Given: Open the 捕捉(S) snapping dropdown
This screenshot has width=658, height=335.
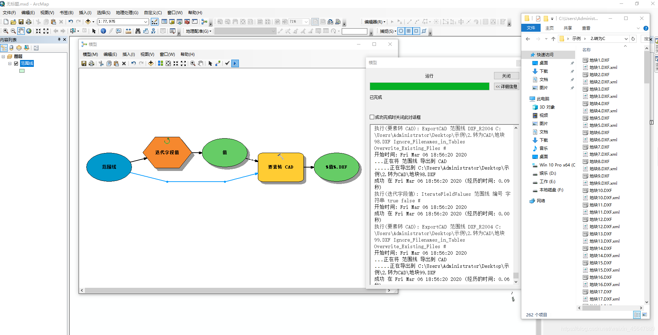Looking at the screenshot, I should [388, 31].
